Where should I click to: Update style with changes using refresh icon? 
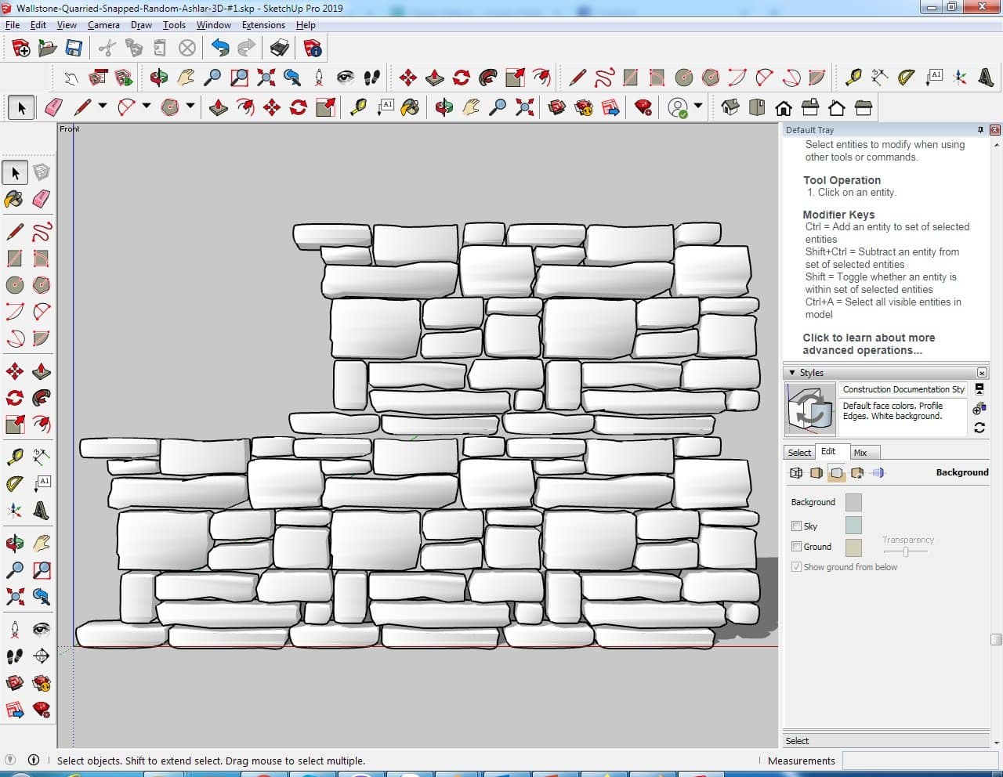[979, 428]
